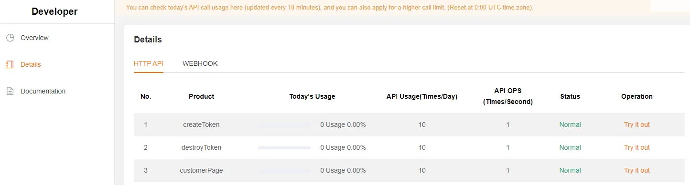Switch to the HTTP API tab

(x=149, y=63)
